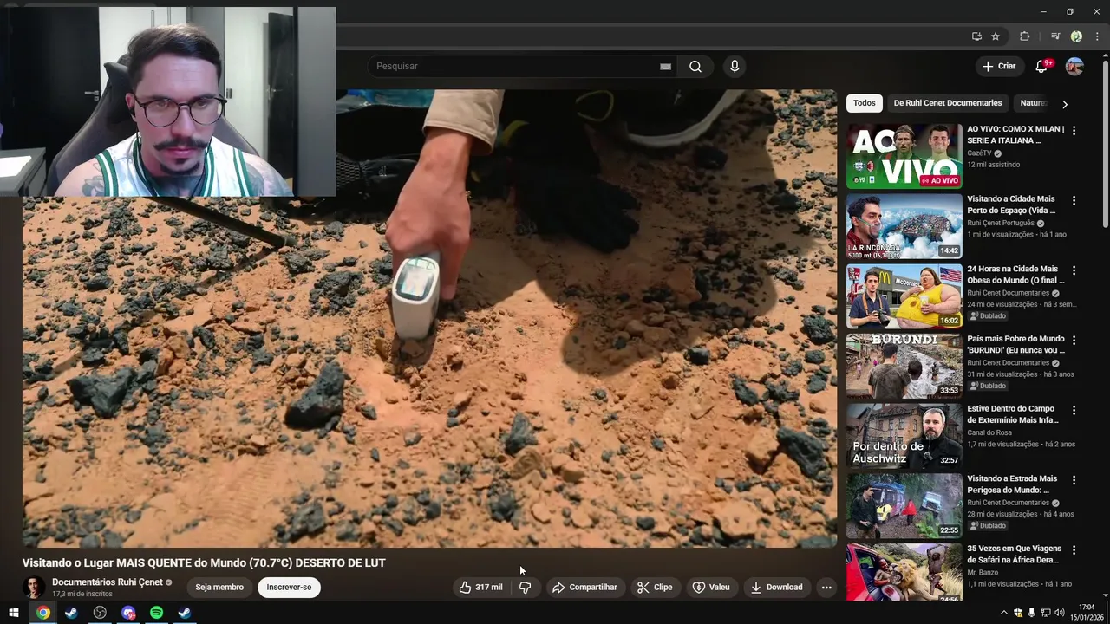
Task: Open the on-screen keyboard icon in search box
Action: [x=665, y=67]
